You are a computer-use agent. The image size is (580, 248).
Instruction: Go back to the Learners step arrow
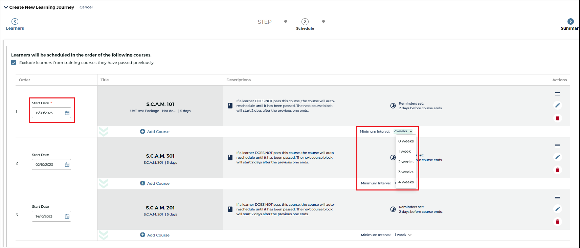point(15,22)
